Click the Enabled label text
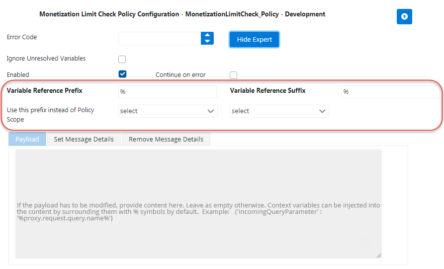The image size is (444, 269). click(18, 75)
